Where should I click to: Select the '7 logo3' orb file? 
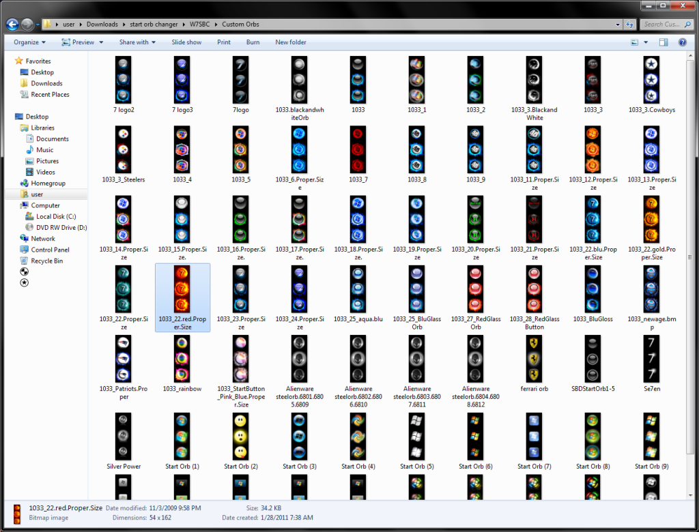[182, 85]
